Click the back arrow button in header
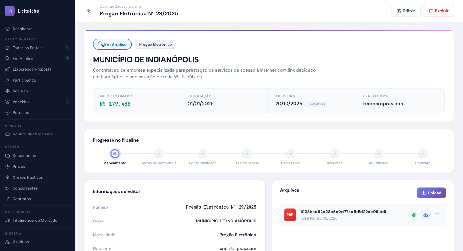Viewport: 463px width, 251px height. [89, 11]
